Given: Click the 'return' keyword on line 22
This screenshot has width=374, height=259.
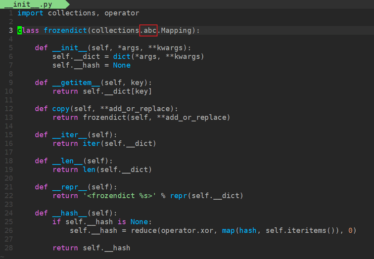Looking at the screenshot, I should tap(65, 196).
